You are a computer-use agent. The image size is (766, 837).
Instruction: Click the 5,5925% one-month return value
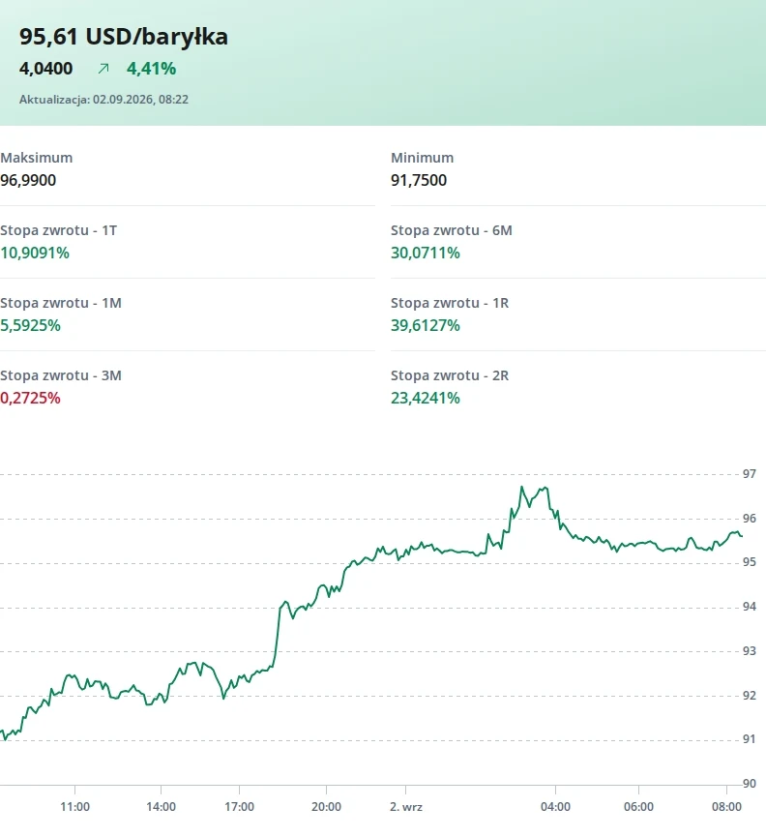[x=30, y=326]
